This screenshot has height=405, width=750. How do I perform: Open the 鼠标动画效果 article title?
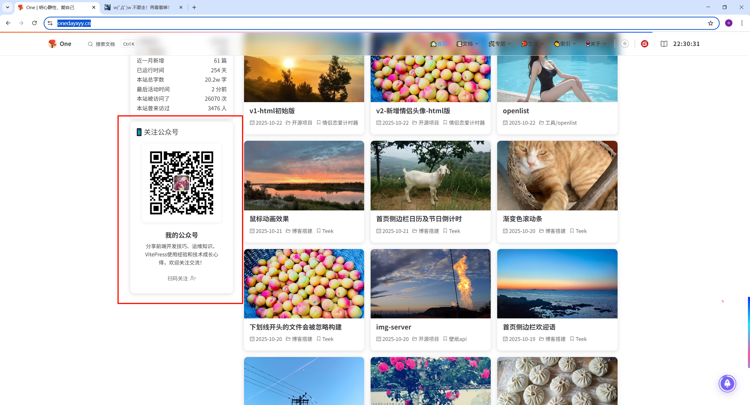point(269,219)
